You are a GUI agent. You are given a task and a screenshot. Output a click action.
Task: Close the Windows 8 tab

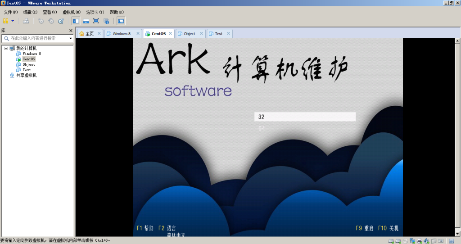(138, 33)
